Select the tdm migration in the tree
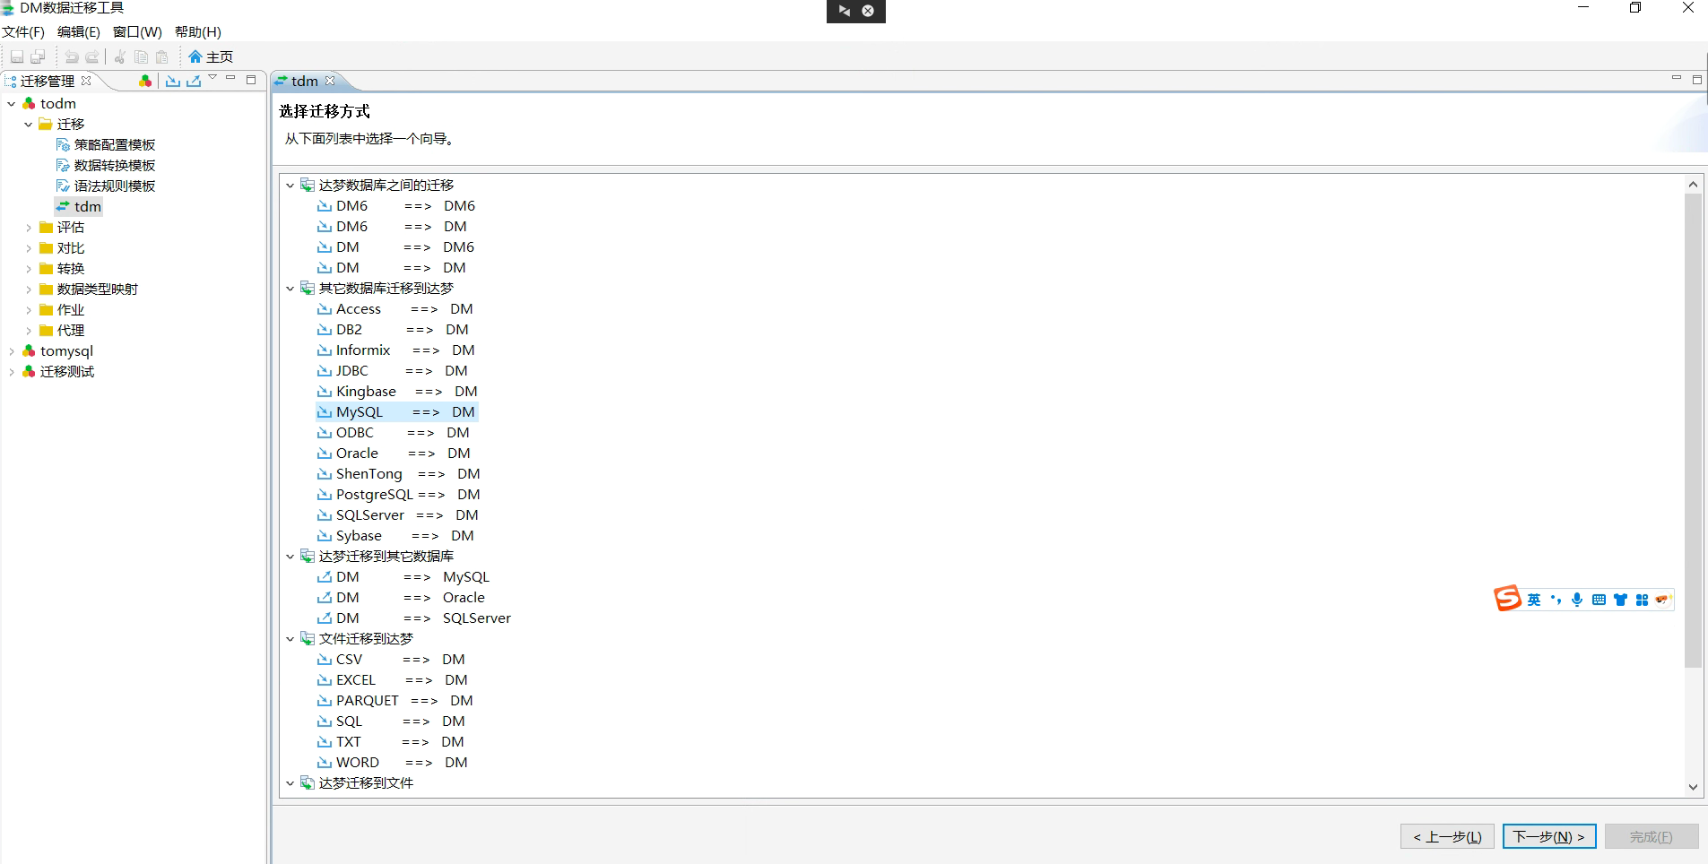Image resolution: width=1708 pixels, height=864 pixels. (79, 207)
